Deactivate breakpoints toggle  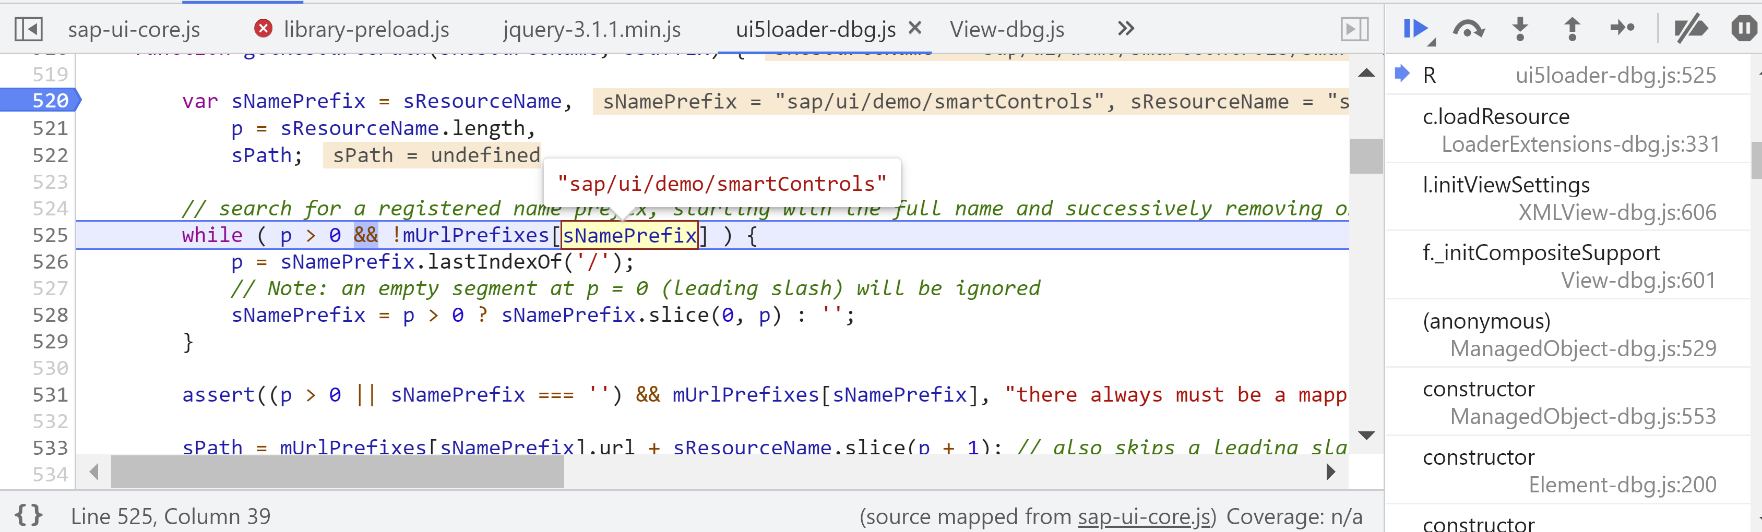1691,29
